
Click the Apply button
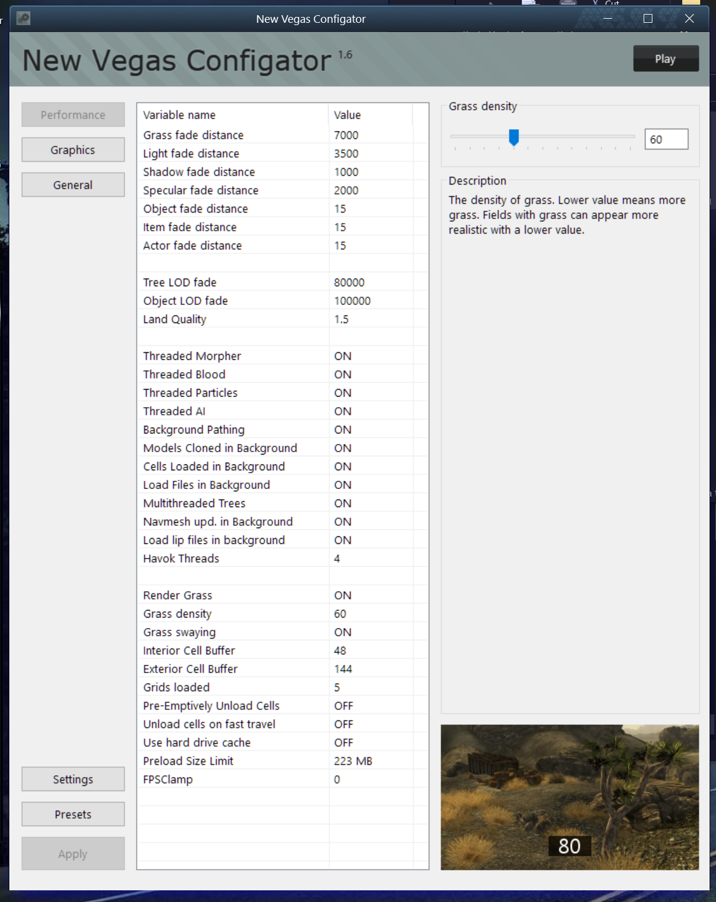73,854
